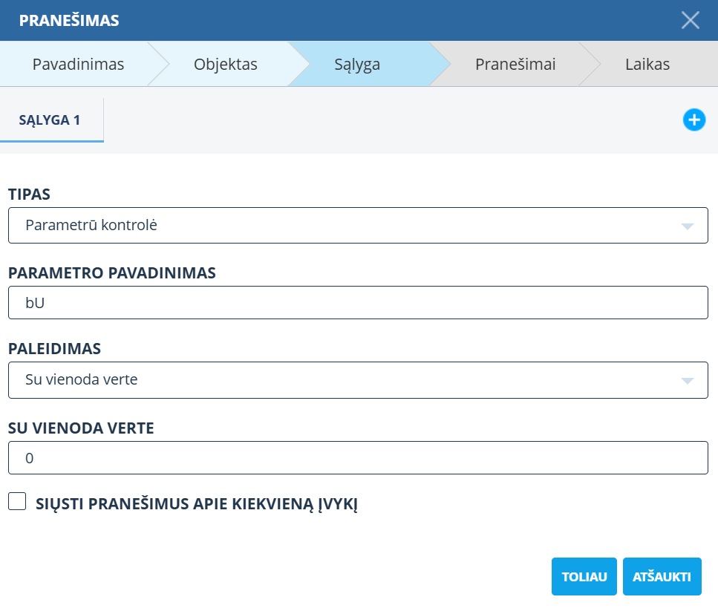Click the Parametro pavadinimas field label

[112, 272]
